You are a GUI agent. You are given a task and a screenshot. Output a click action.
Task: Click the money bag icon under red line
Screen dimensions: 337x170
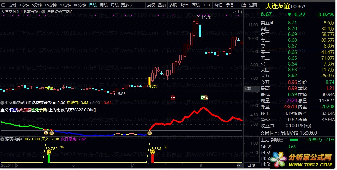(x=150, y=133)
